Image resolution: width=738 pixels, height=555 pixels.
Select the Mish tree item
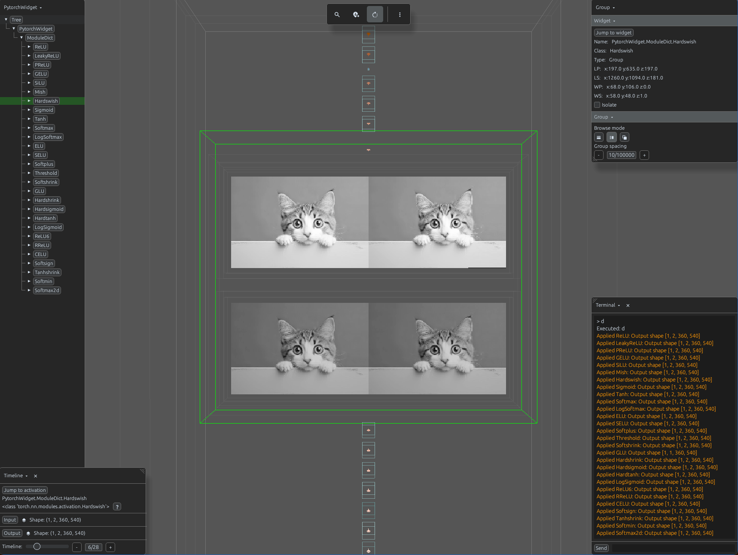pos(40,92)
